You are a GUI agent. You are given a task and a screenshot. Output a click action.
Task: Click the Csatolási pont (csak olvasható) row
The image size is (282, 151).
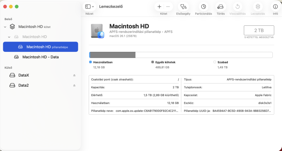click(x=135, y=79)
